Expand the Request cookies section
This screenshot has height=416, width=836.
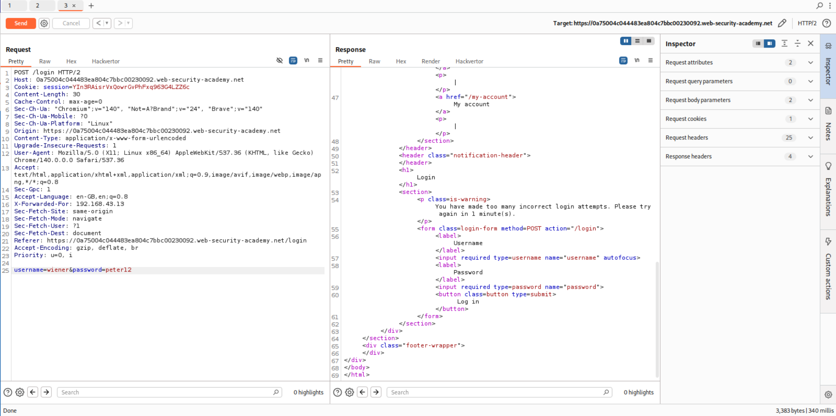[x=811, y=119]
